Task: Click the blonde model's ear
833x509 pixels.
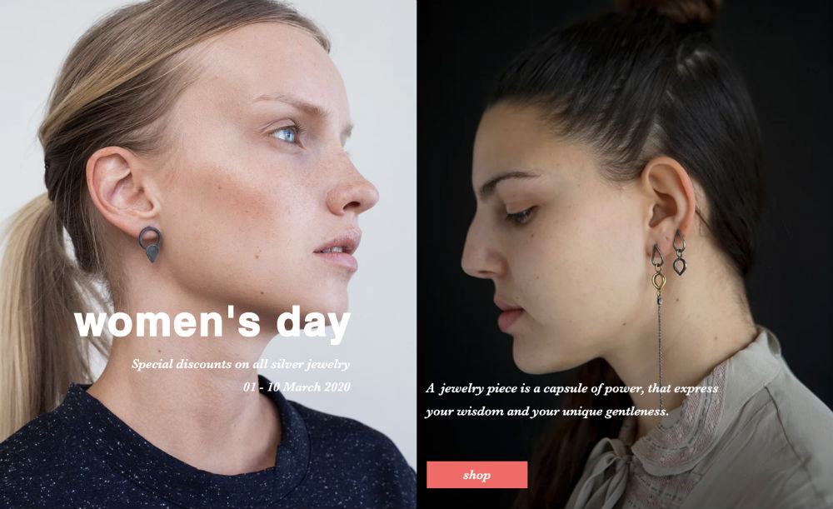Action: point(122,190)
